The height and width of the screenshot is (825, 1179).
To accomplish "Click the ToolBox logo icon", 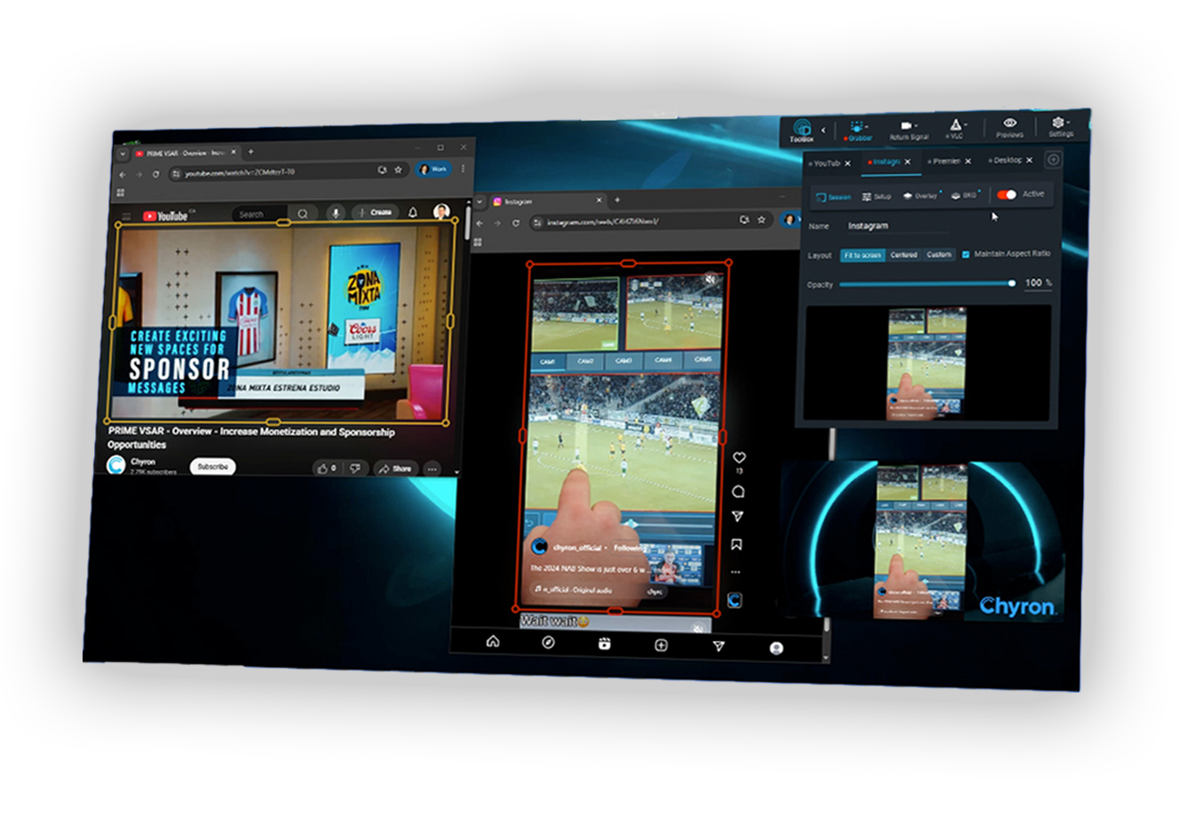I will click(802, 128).
